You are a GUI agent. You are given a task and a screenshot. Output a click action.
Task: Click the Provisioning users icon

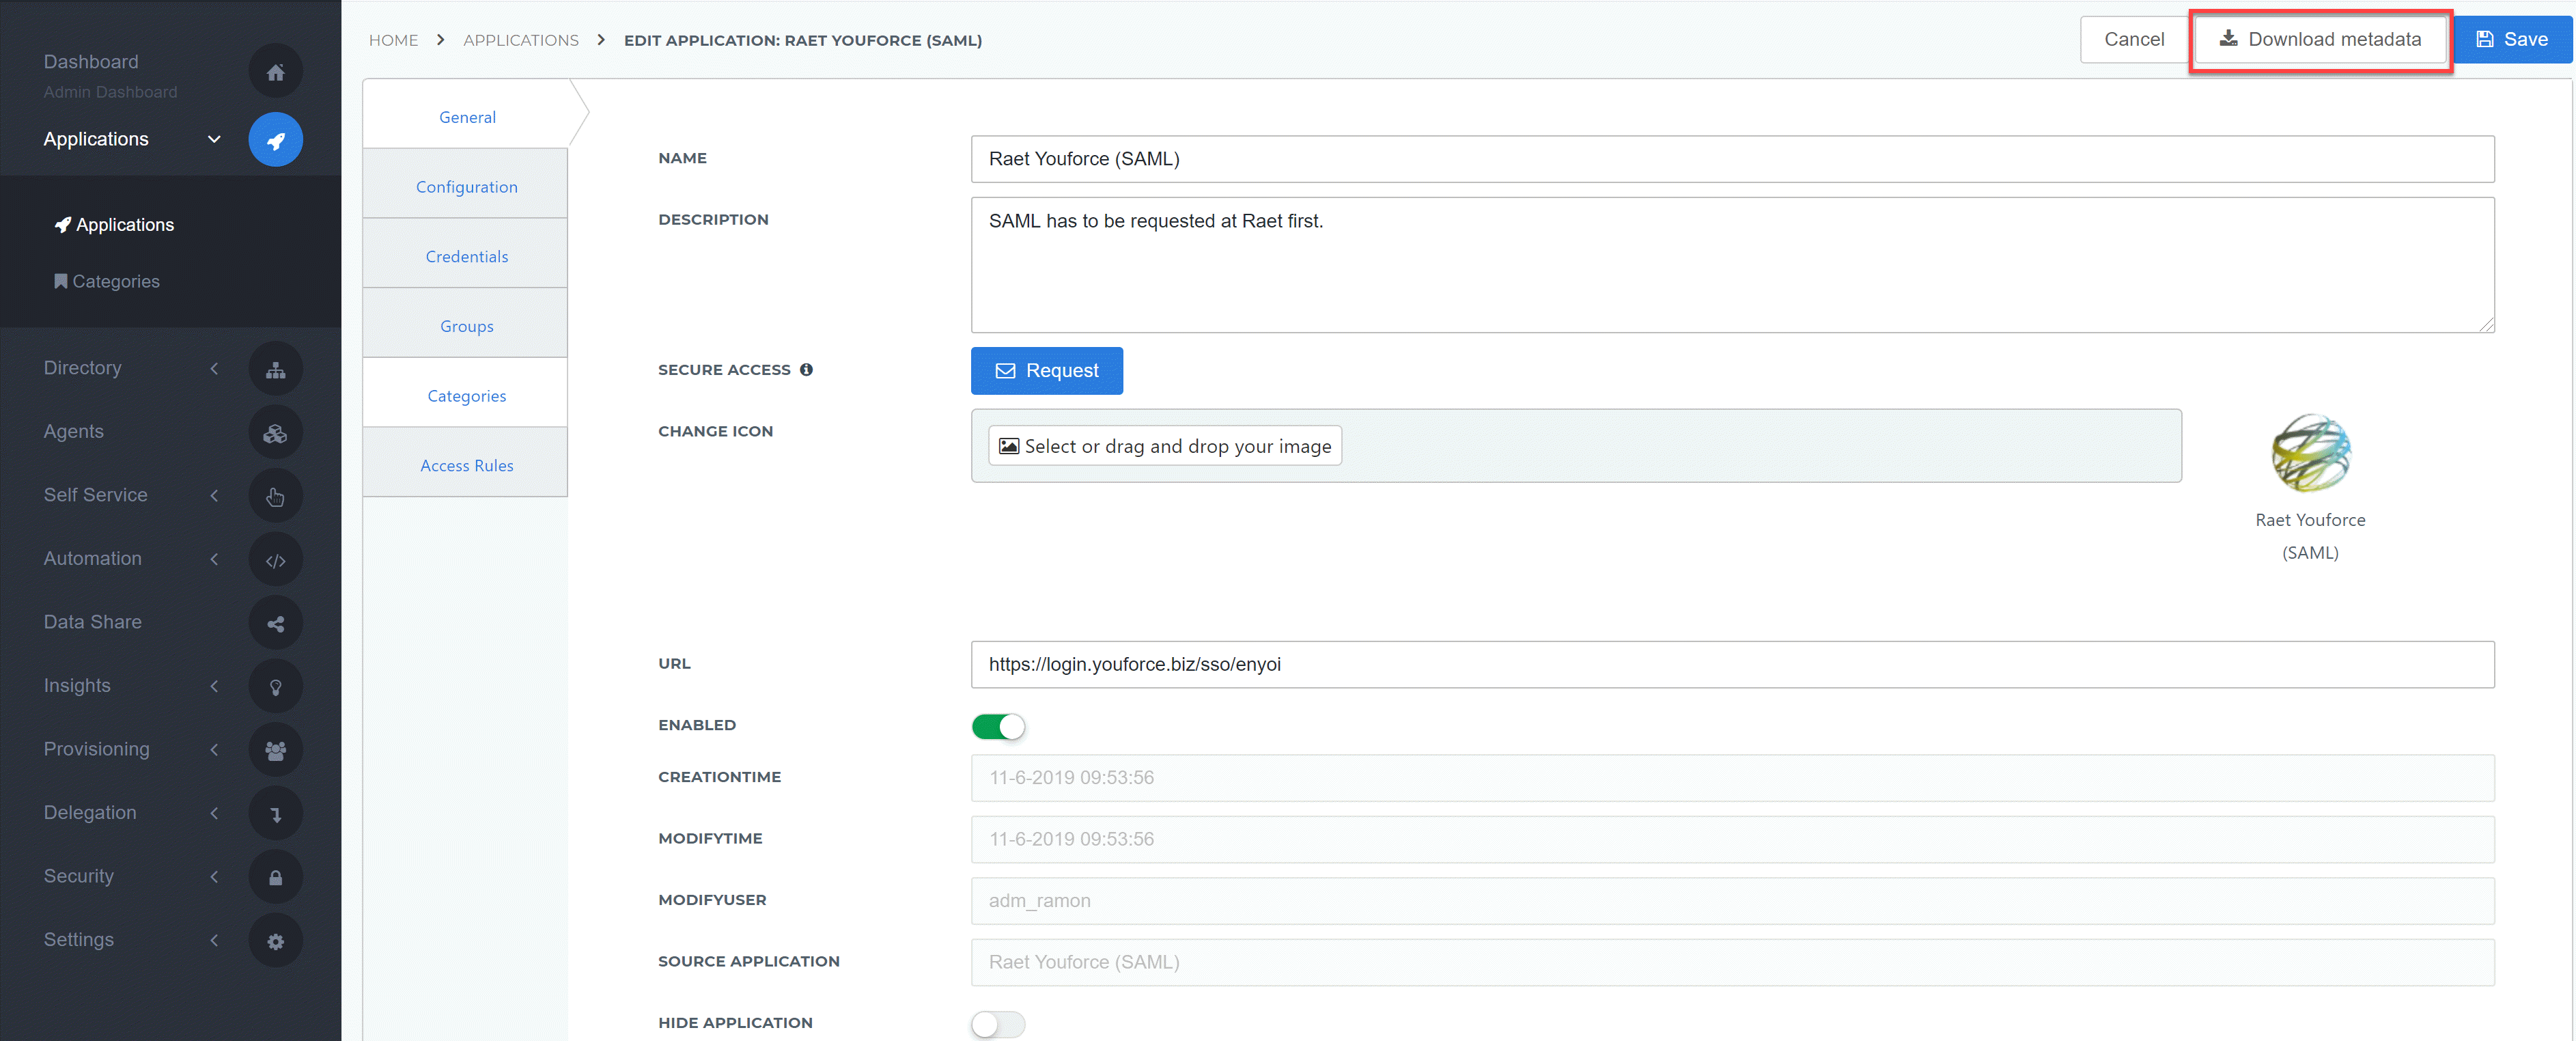275,750
